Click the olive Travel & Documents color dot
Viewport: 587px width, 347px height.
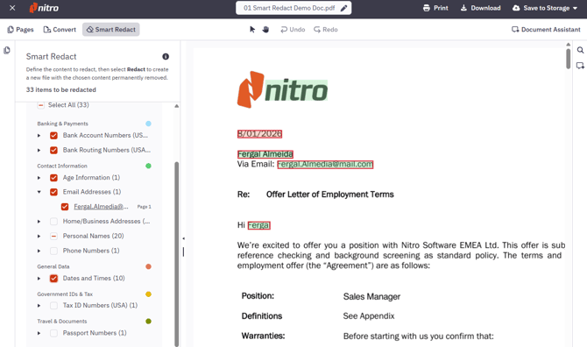[148, 322]
